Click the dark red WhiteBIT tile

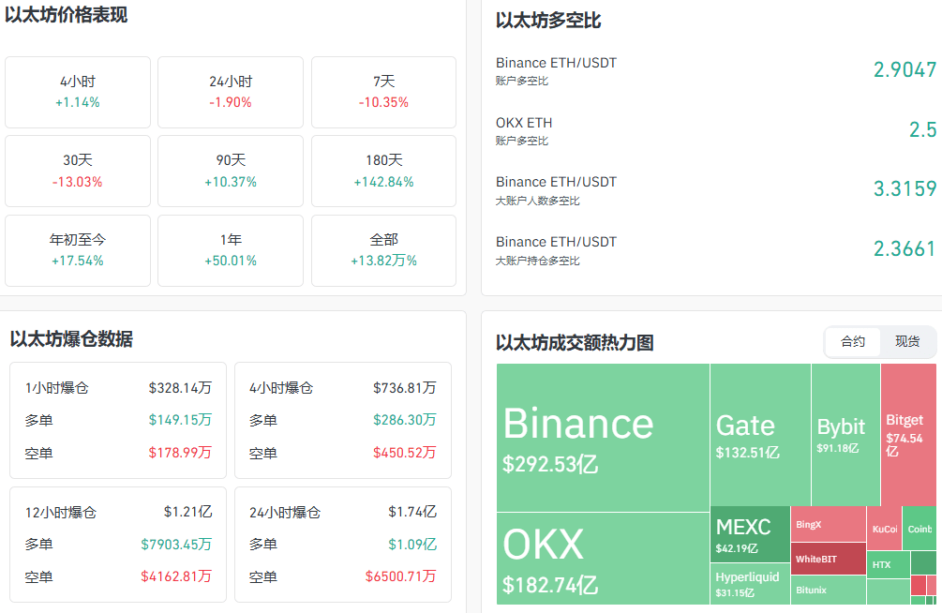pos(828,560)
